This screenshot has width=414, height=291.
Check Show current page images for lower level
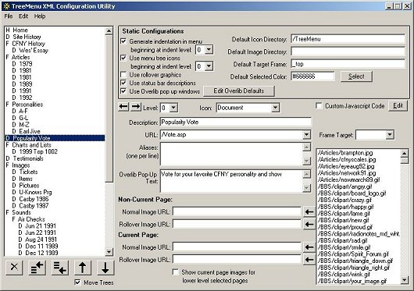click(x=175, y=271)
